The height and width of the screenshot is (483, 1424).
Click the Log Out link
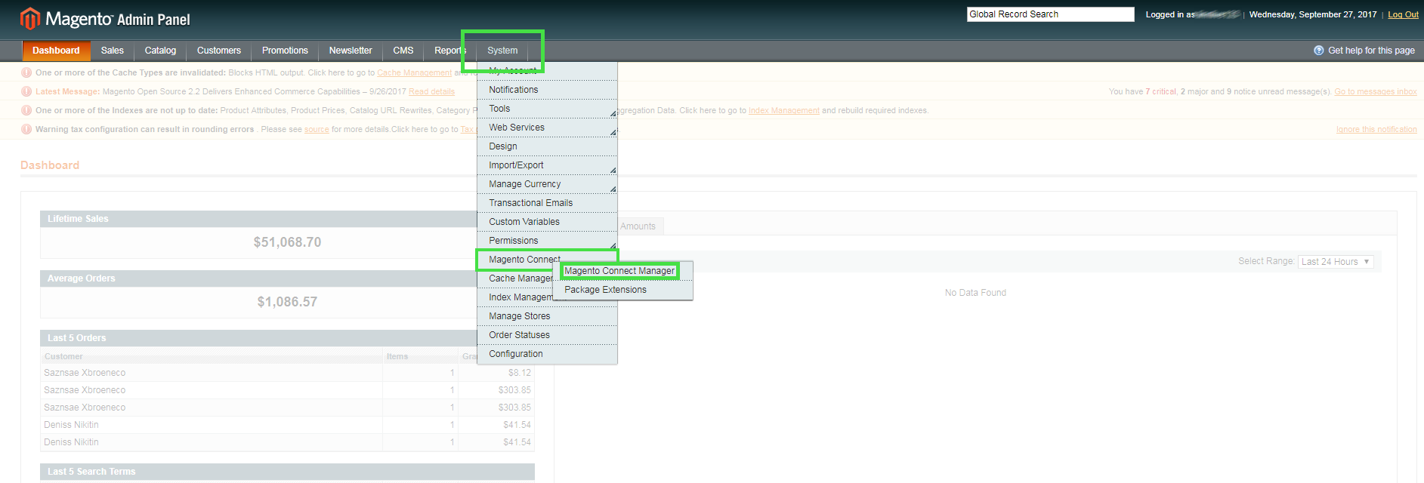click(1403, 14)
